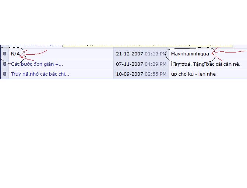This screenshot has width=247, height=188.
Task: Click the post icon beside N/A row
Action: point(4,54)
